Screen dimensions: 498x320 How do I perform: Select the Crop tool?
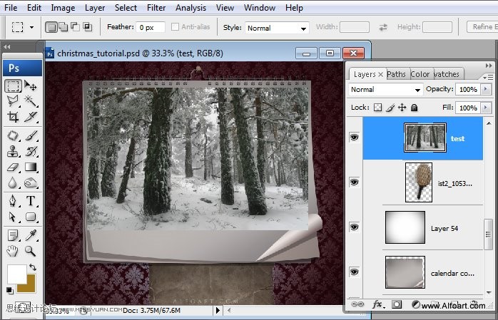click(13, 118)
